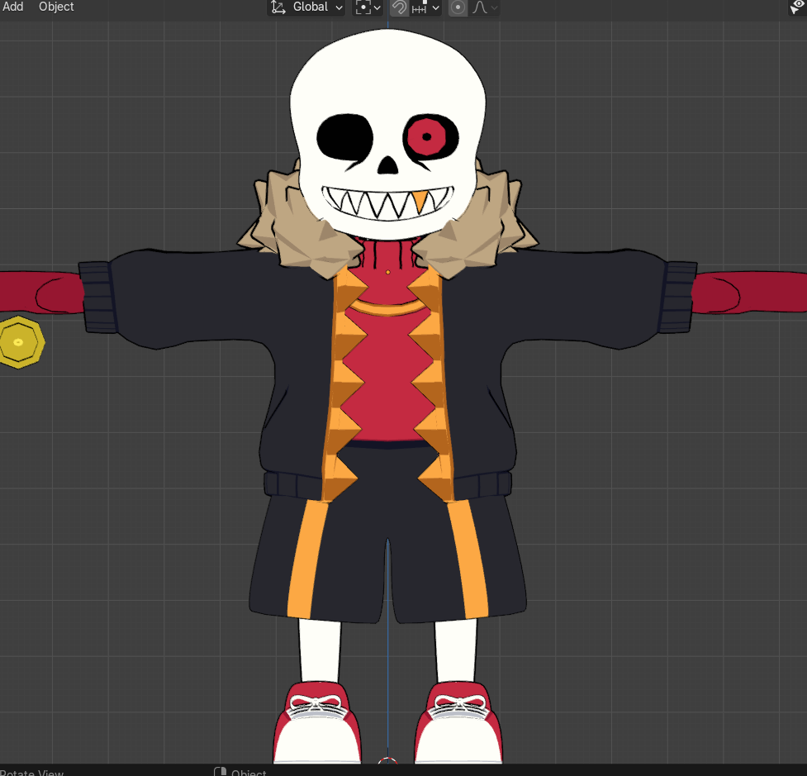Click the 'Rotate View' status bar hint
The width and height of the screenshot is (807, 776).
click(x=32, y=773)
